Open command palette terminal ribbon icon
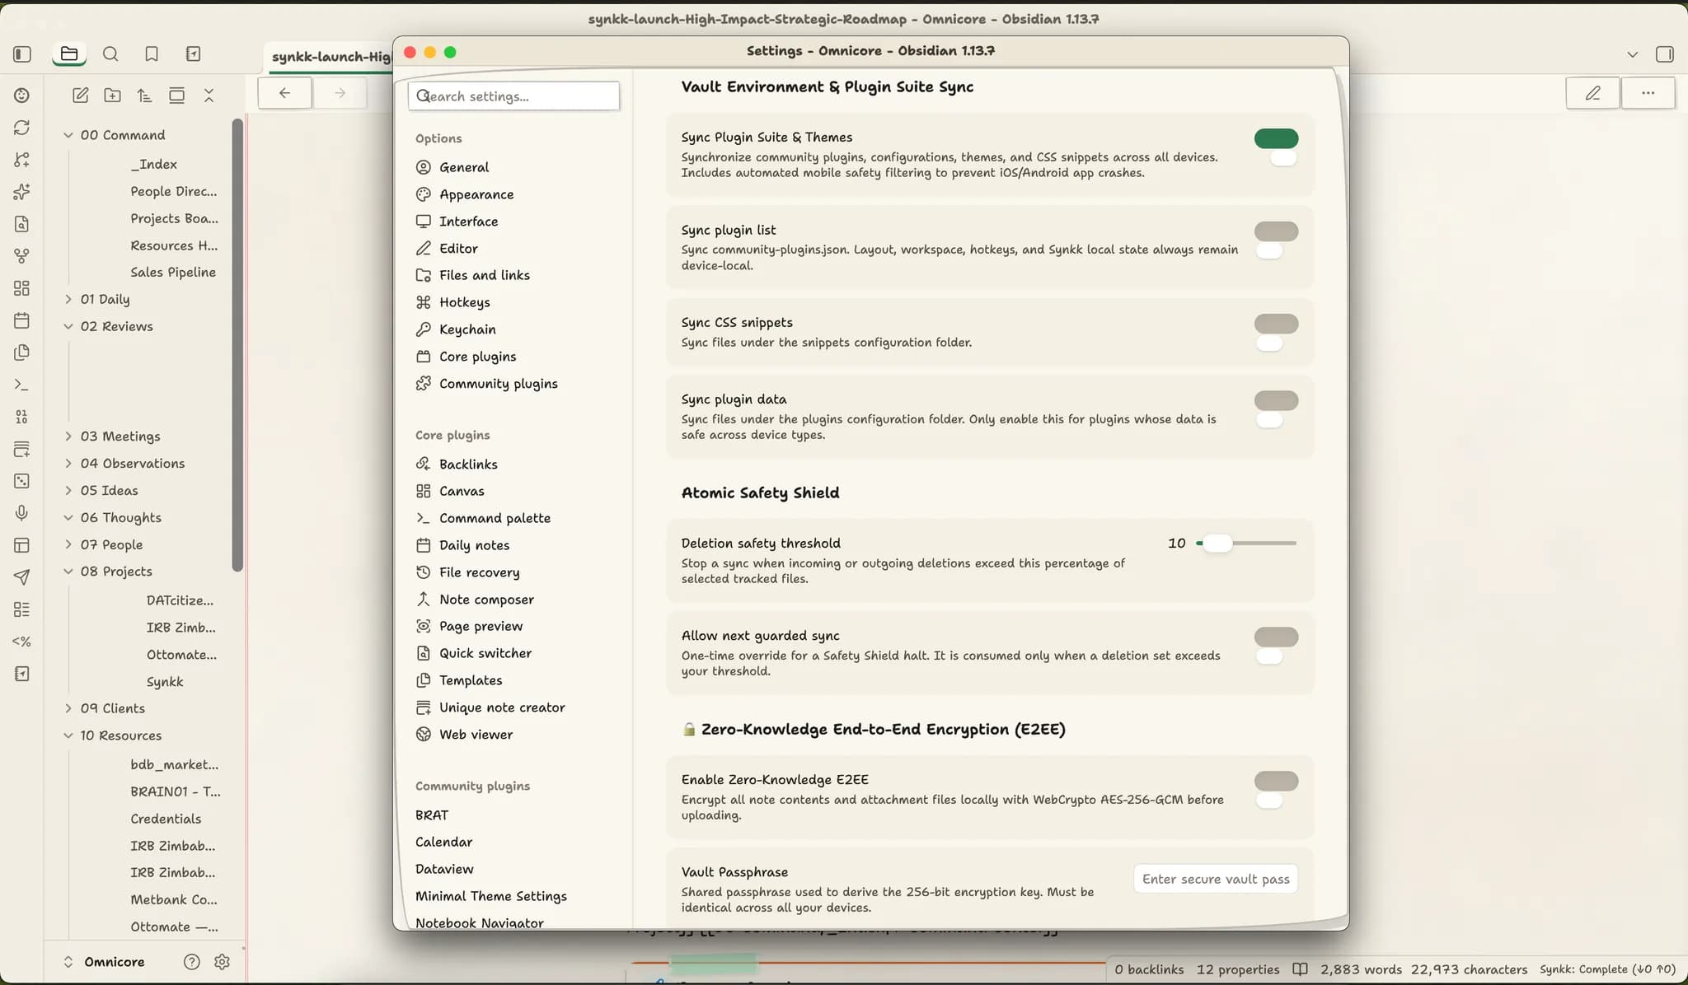 (22, 385)
